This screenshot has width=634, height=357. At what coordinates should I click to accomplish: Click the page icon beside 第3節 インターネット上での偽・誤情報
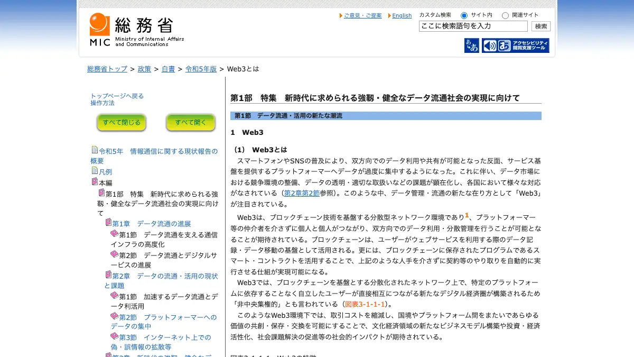[114, 336]
